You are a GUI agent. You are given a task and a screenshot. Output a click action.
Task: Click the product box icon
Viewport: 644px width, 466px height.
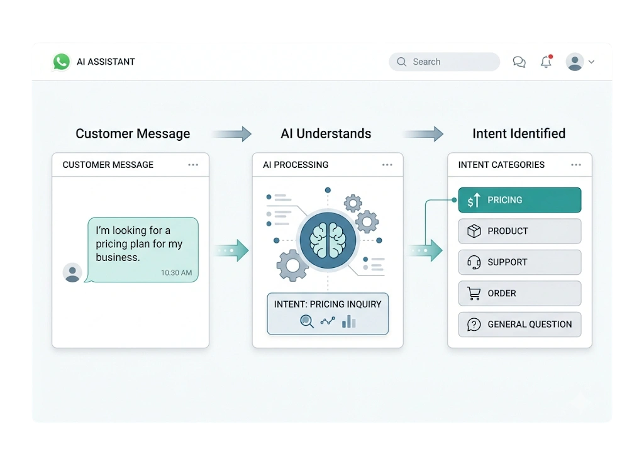tap(474, 231)
